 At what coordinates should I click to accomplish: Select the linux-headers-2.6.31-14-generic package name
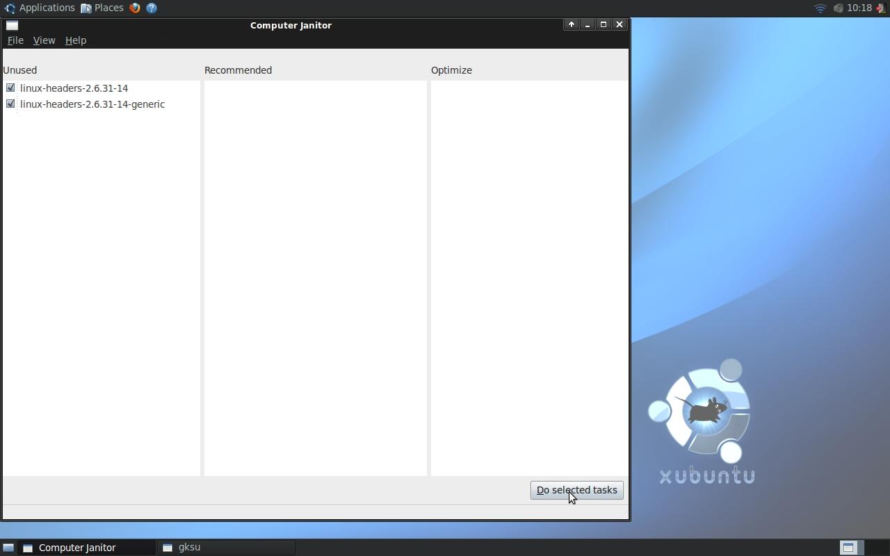tap(92, 104)
